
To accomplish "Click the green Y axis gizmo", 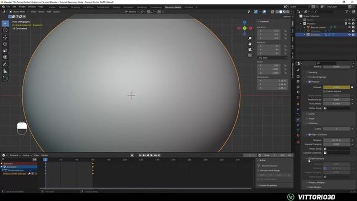I will pyautogui.click(x=244, y=28).
